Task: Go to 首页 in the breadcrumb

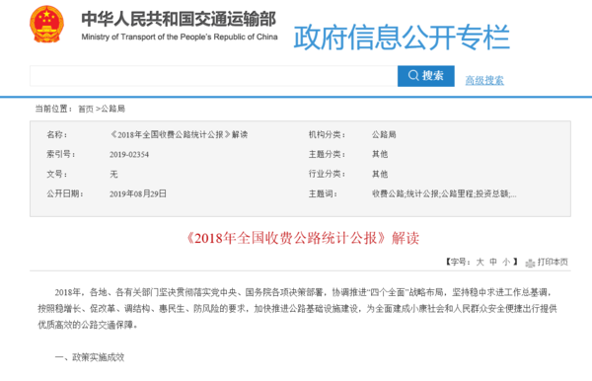Action: (86, 109)
